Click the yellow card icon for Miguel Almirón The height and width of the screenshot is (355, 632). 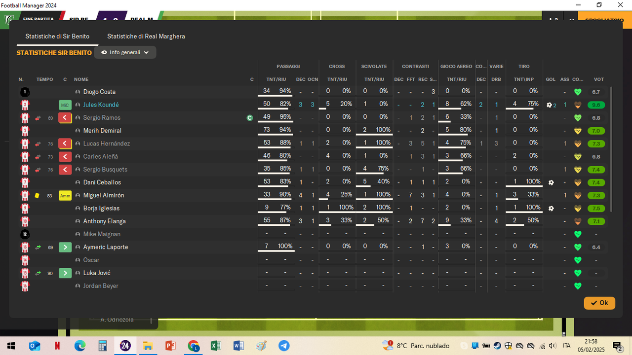coord(38,195)
